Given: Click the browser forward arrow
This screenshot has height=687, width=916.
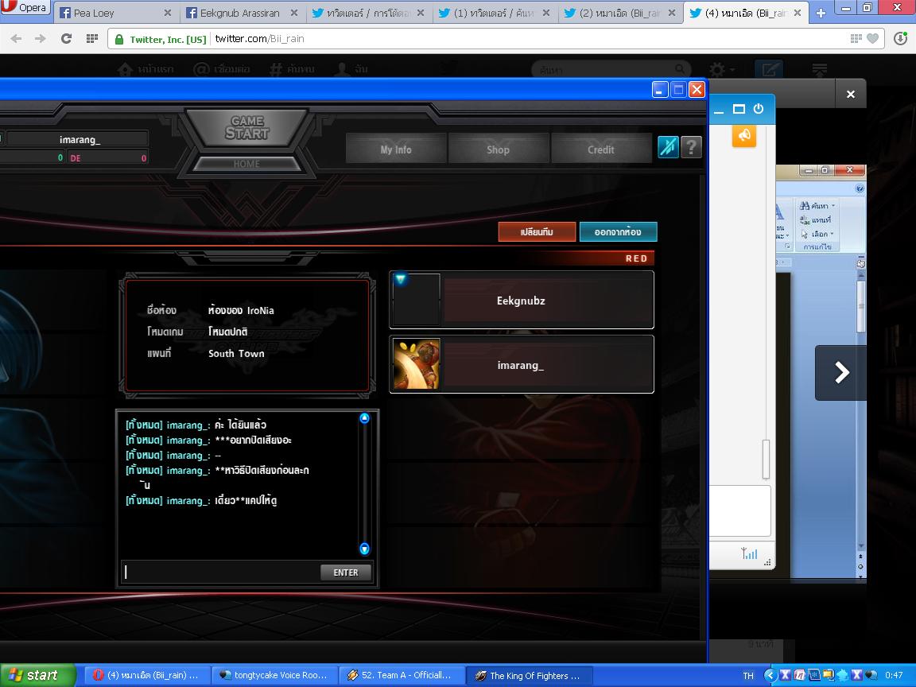Looking at the screenshot, I should click(41, 38).
